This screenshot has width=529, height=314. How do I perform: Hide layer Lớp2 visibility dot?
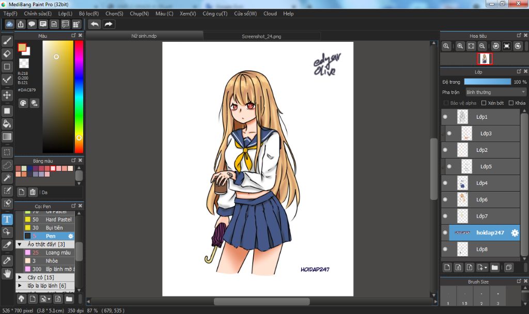[445, 150]
